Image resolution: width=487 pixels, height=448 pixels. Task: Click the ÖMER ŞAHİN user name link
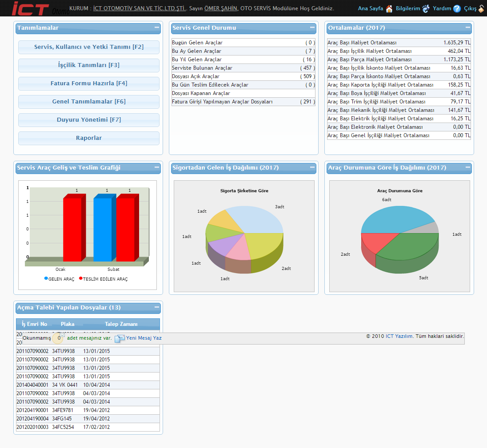[220, 8]
